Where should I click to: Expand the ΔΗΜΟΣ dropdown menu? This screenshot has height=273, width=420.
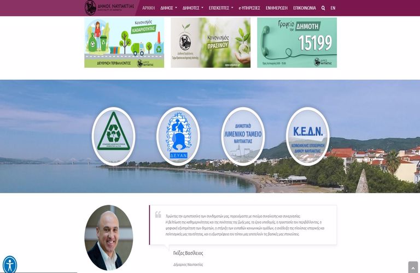tap(169, 8)
